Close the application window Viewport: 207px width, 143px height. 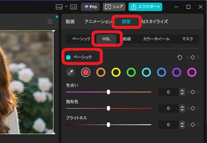pos(201,7)
